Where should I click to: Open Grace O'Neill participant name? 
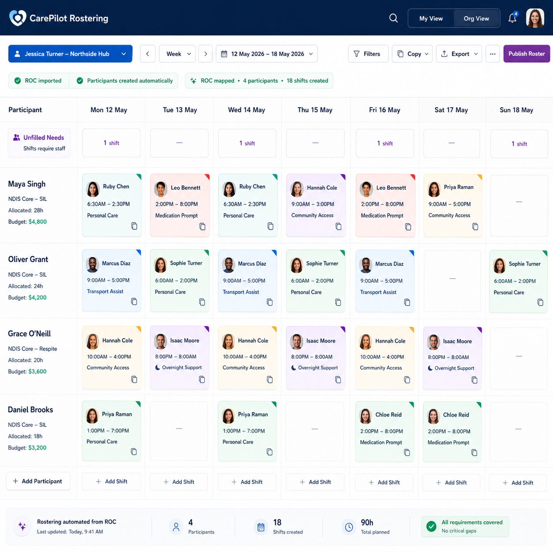click(x=30, y=334)
